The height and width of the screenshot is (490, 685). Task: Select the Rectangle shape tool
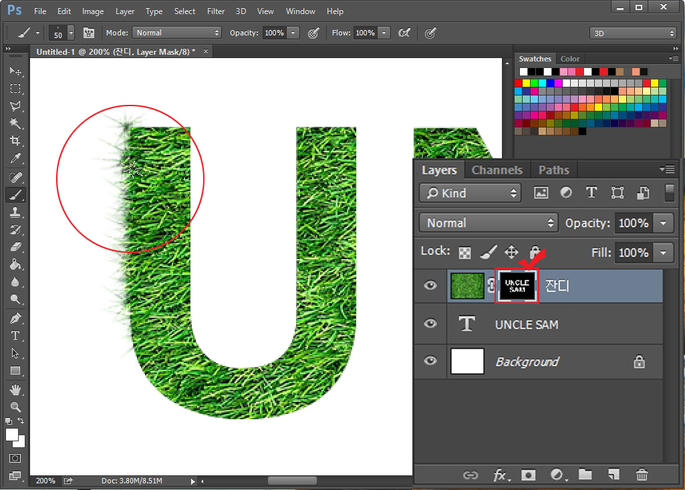pyautogui.click(x=15, y=371)
